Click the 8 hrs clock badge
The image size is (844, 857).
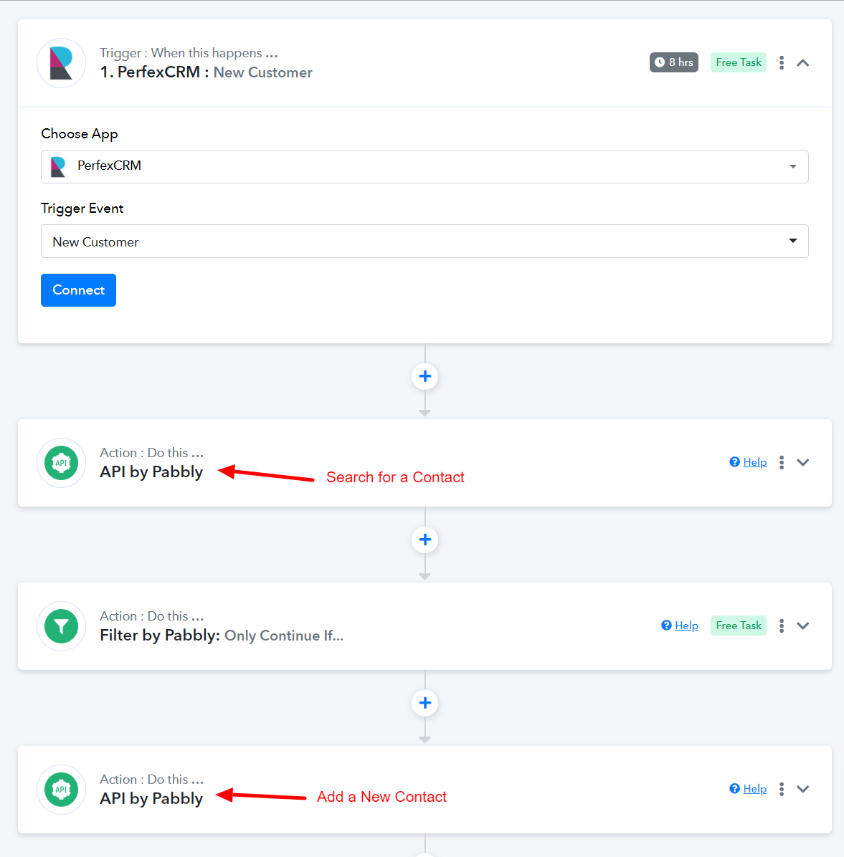click(673, 62)
